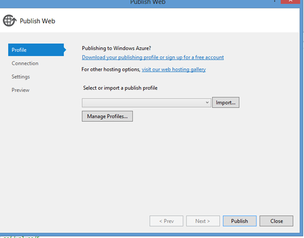Screen dimensions: 304x238
Task: Dismiss dialog with the Close button
Action: (x=276, y=221)
